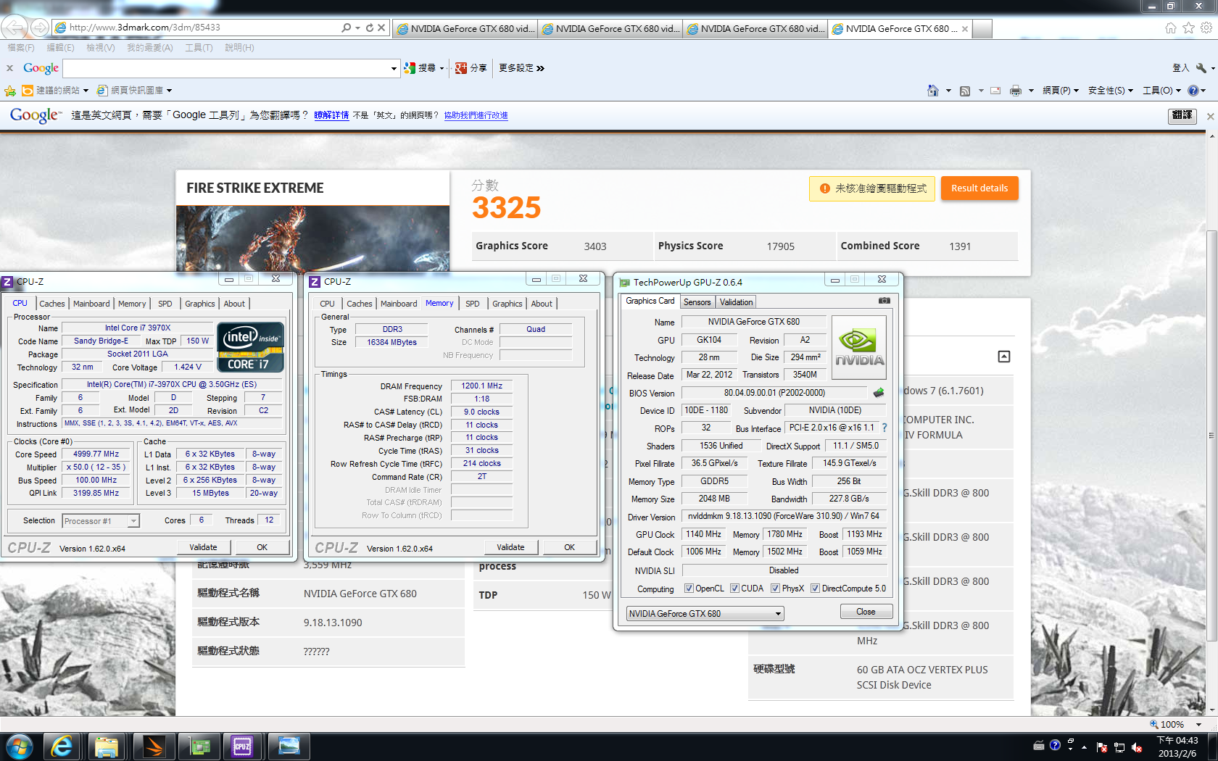Switch to SPD tab in right CPU-Z window
Image resolution: width=1218 pixels, height=761 pixels.
point(472,304)
